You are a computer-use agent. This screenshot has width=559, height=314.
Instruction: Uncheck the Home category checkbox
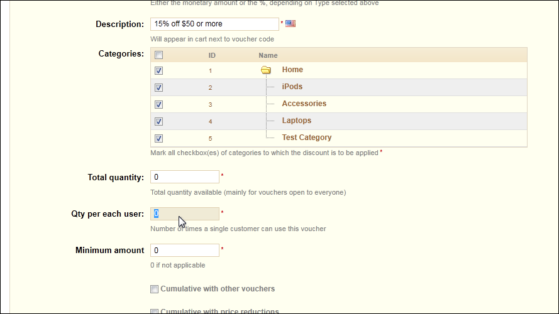[158, 70]
